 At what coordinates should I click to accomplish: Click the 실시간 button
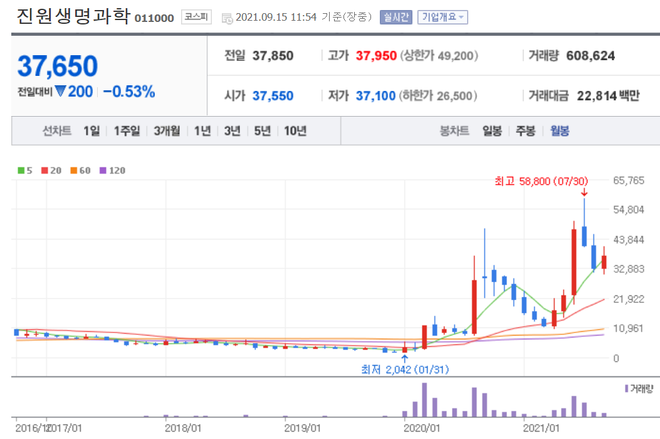pyautogui.click(x=395, y=18)
